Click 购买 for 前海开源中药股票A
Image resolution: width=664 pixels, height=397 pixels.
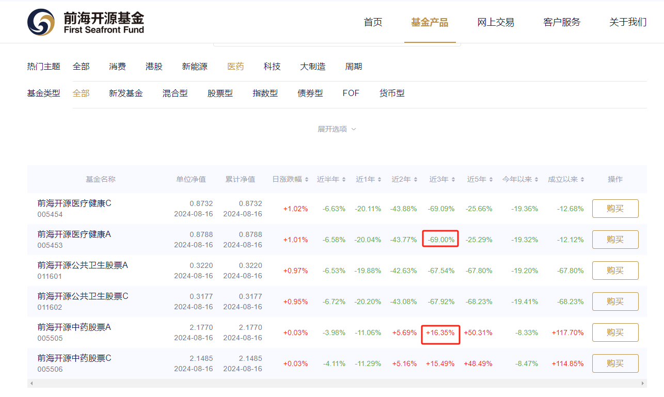coord(615,332)
